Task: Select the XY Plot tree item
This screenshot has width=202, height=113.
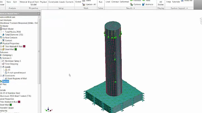Action: click(x=3, y=84)
